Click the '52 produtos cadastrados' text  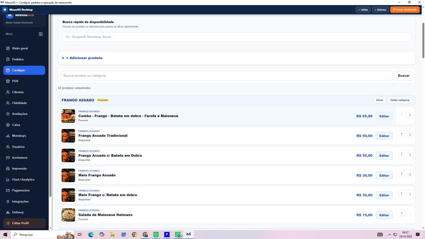click(74, 88)
